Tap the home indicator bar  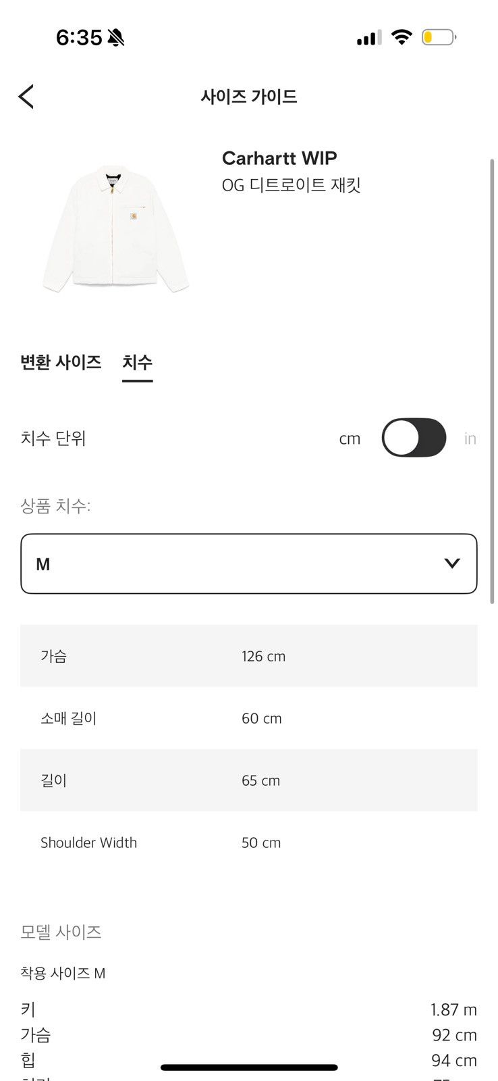(249, 1067)
